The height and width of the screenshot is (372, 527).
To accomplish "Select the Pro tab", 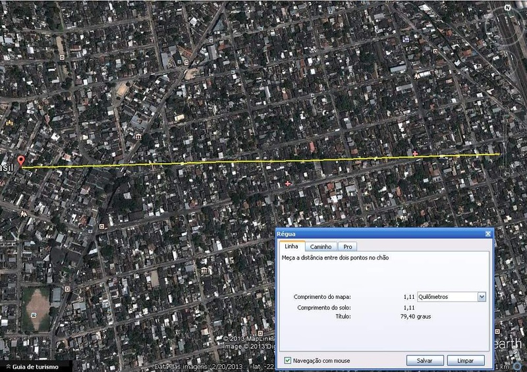I will point(348,247).
